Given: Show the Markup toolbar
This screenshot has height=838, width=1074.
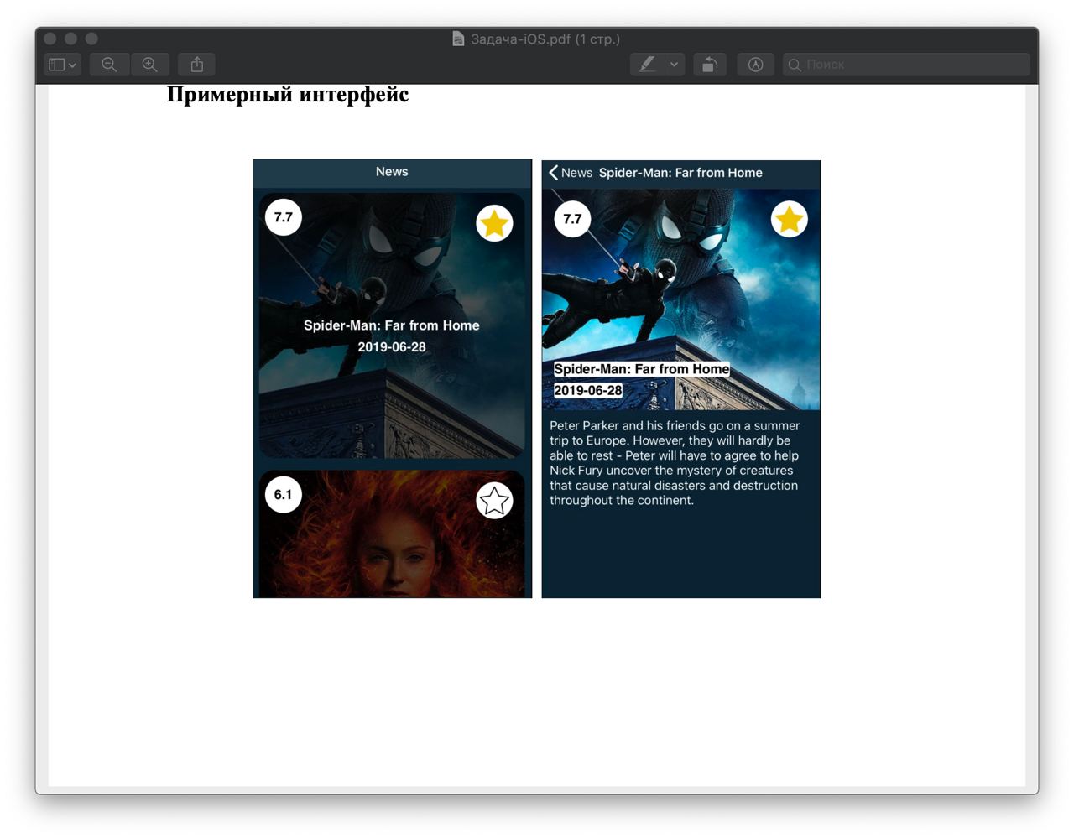Looking at the screenshot, I should coord(755,65).
